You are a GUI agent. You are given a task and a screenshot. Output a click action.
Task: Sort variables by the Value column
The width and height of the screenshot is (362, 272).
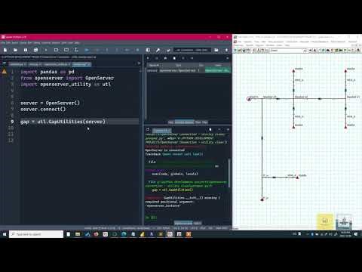tap(218, 66)
